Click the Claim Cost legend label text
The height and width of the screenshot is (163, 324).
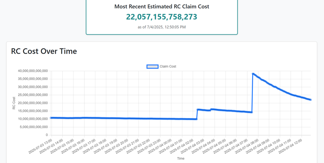tap(168, 66)
